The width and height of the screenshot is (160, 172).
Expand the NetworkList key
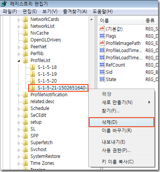pos(19,27)
